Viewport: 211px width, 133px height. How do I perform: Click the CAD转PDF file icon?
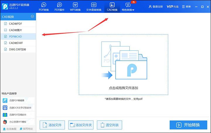(x=6, y=24)
